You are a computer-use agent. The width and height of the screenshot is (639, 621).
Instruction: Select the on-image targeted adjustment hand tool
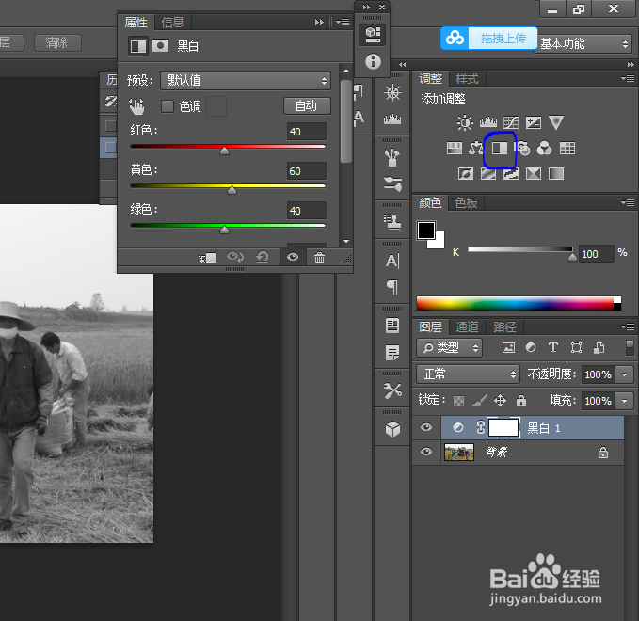137,106
